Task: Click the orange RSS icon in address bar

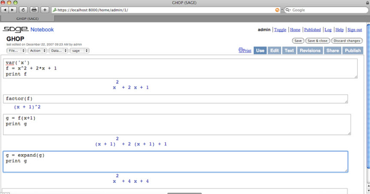Action: pos(277,10)
